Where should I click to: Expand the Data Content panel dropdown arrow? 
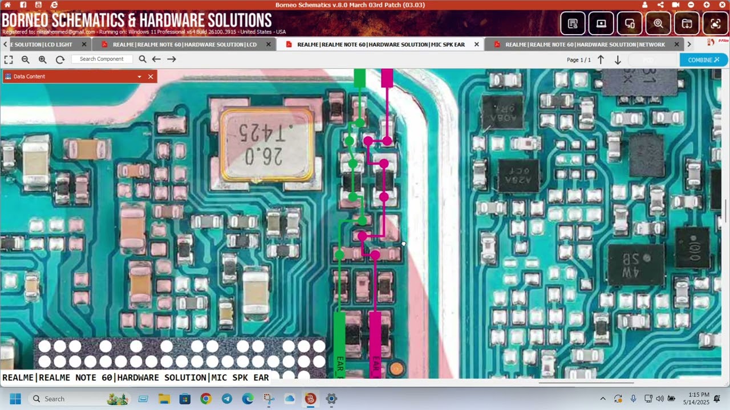(139, 76)
